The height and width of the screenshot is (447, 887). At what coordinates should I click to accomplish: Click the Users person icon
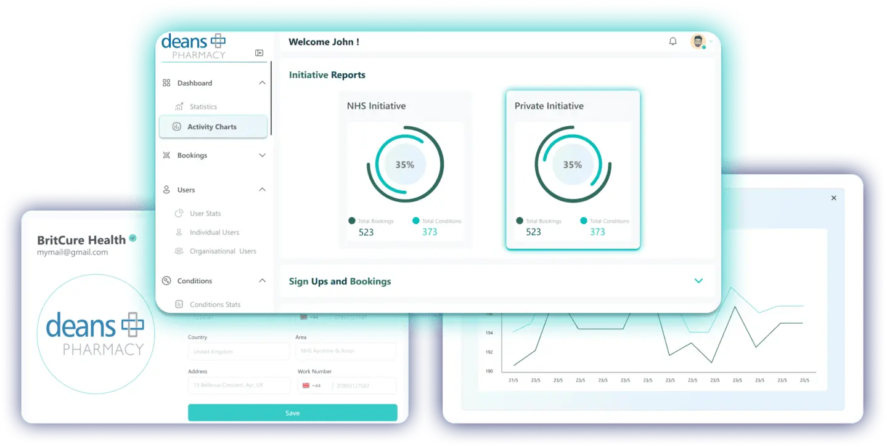point(166,190)
